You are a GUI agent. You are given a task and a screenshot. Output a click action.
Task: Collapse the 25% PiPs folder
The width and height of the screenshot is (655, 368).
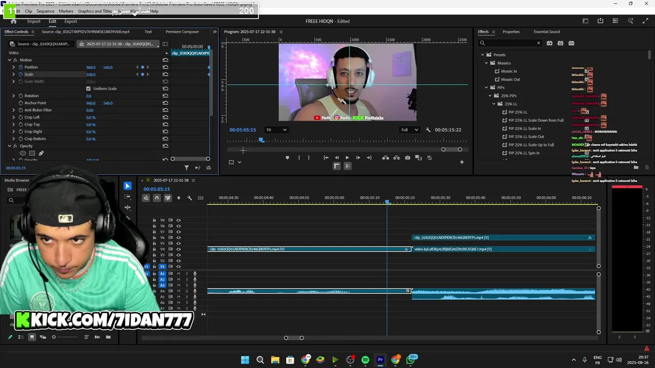point(490,96)
